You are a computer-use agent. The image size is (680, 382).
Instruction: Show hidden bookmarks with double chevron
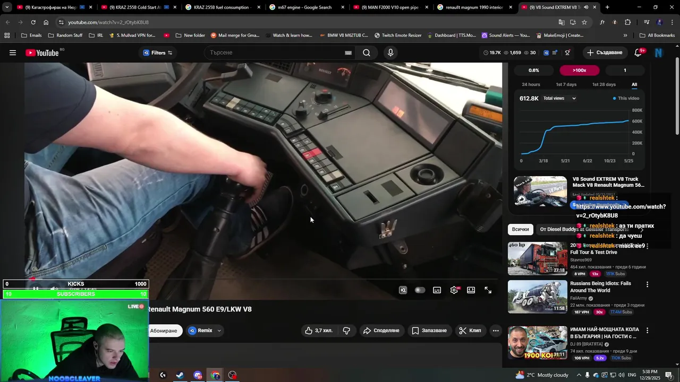tap(625, 36)
